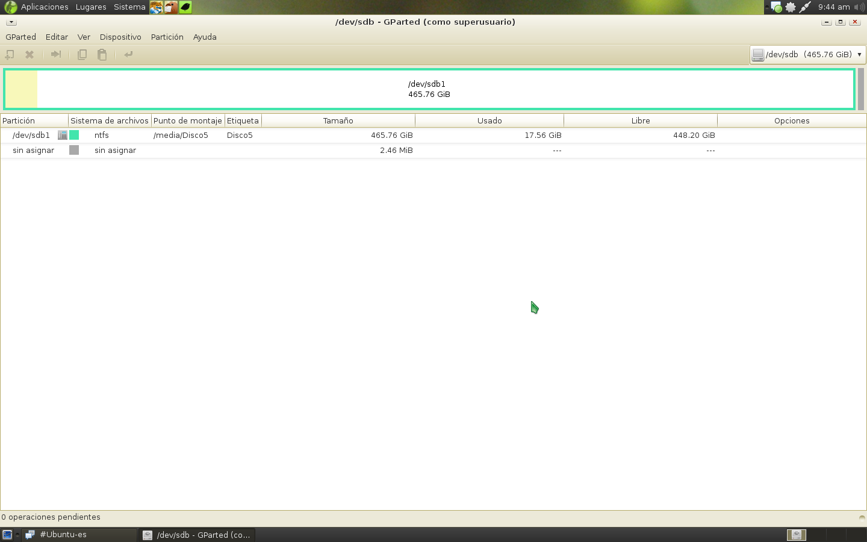Open the Ver menu
867x542 pixels.
point(84,37)
